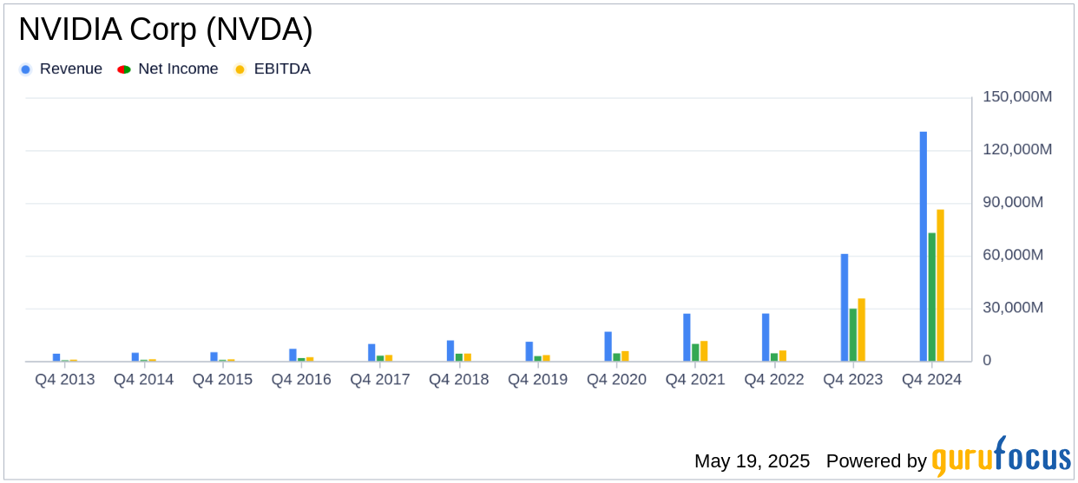
Task: Click the Q4 2022 blue Revenue bar
Action: 766,337
